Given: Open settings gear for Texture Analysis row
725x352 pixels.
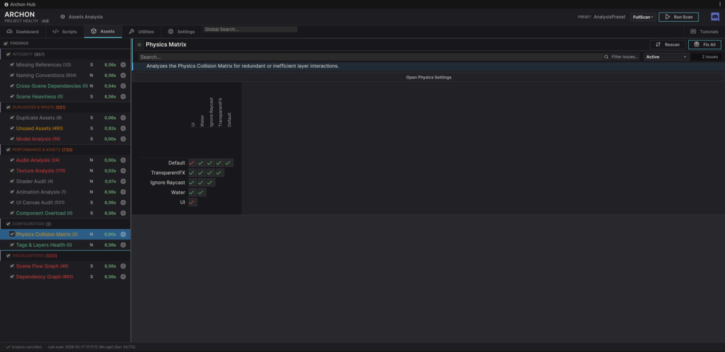Looking at the screenshot, I should pos(123,171).
